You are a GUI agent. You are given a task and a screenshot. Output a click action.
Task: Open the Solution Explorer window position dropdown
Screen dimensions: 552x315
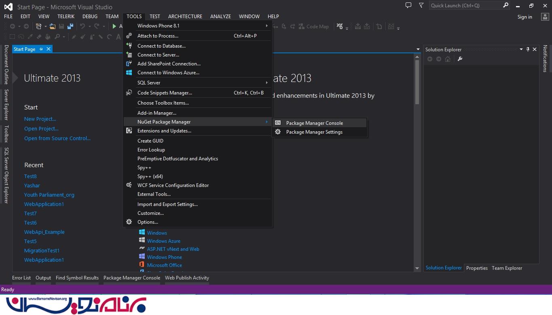click(521, 49)
